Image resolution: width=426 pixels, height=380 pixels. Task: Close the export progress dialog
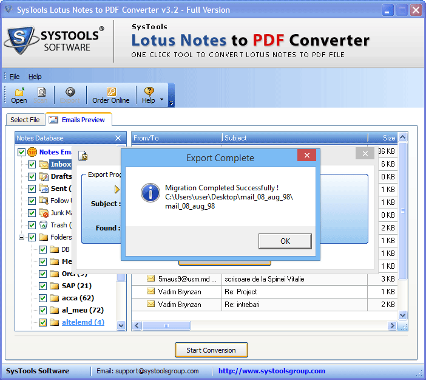365,154
